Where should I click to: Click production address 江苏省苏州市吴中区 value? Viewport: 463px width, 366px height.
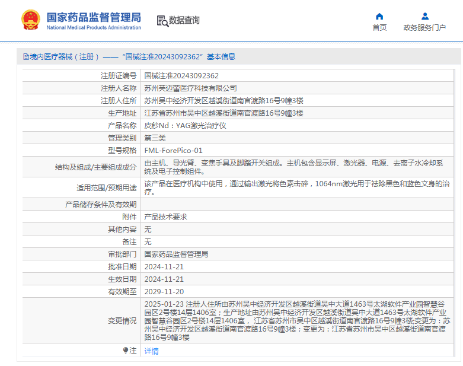pyautogui.click(x=223, y=113)
